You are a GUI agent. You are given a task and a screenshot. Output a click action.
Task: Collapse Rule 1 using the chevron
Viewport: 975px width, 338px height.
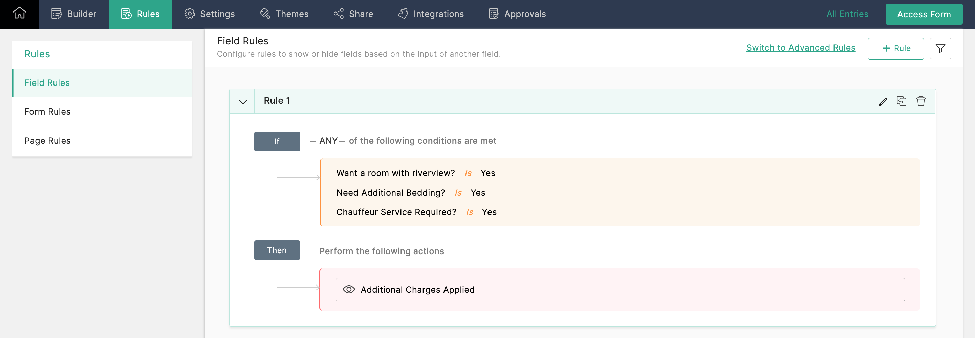tap(243, 102)
